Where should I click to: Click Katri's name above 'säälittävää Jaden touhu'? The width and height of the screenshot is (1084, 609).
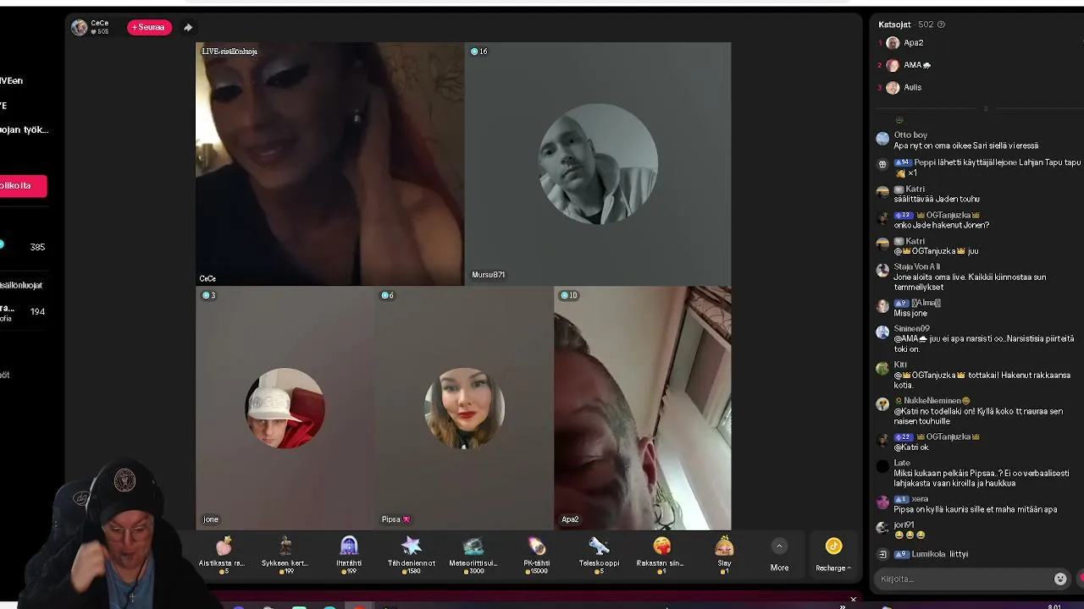click(915, 189)
